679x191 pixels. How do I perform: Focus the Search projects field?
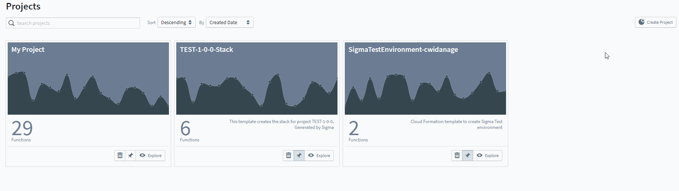[73, 23]
